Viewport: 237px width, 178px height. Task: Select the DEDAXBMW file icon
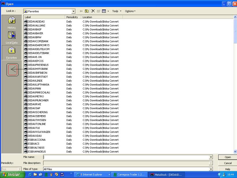point(26,37)
